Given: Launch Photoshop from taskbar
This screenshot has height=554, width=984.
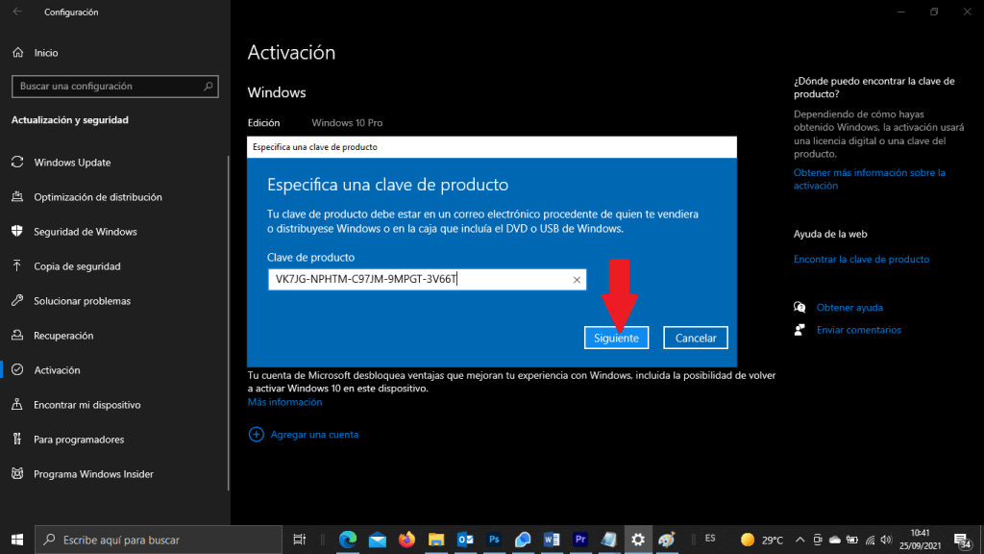Looking at the screenshot, I should pos(494,540).
